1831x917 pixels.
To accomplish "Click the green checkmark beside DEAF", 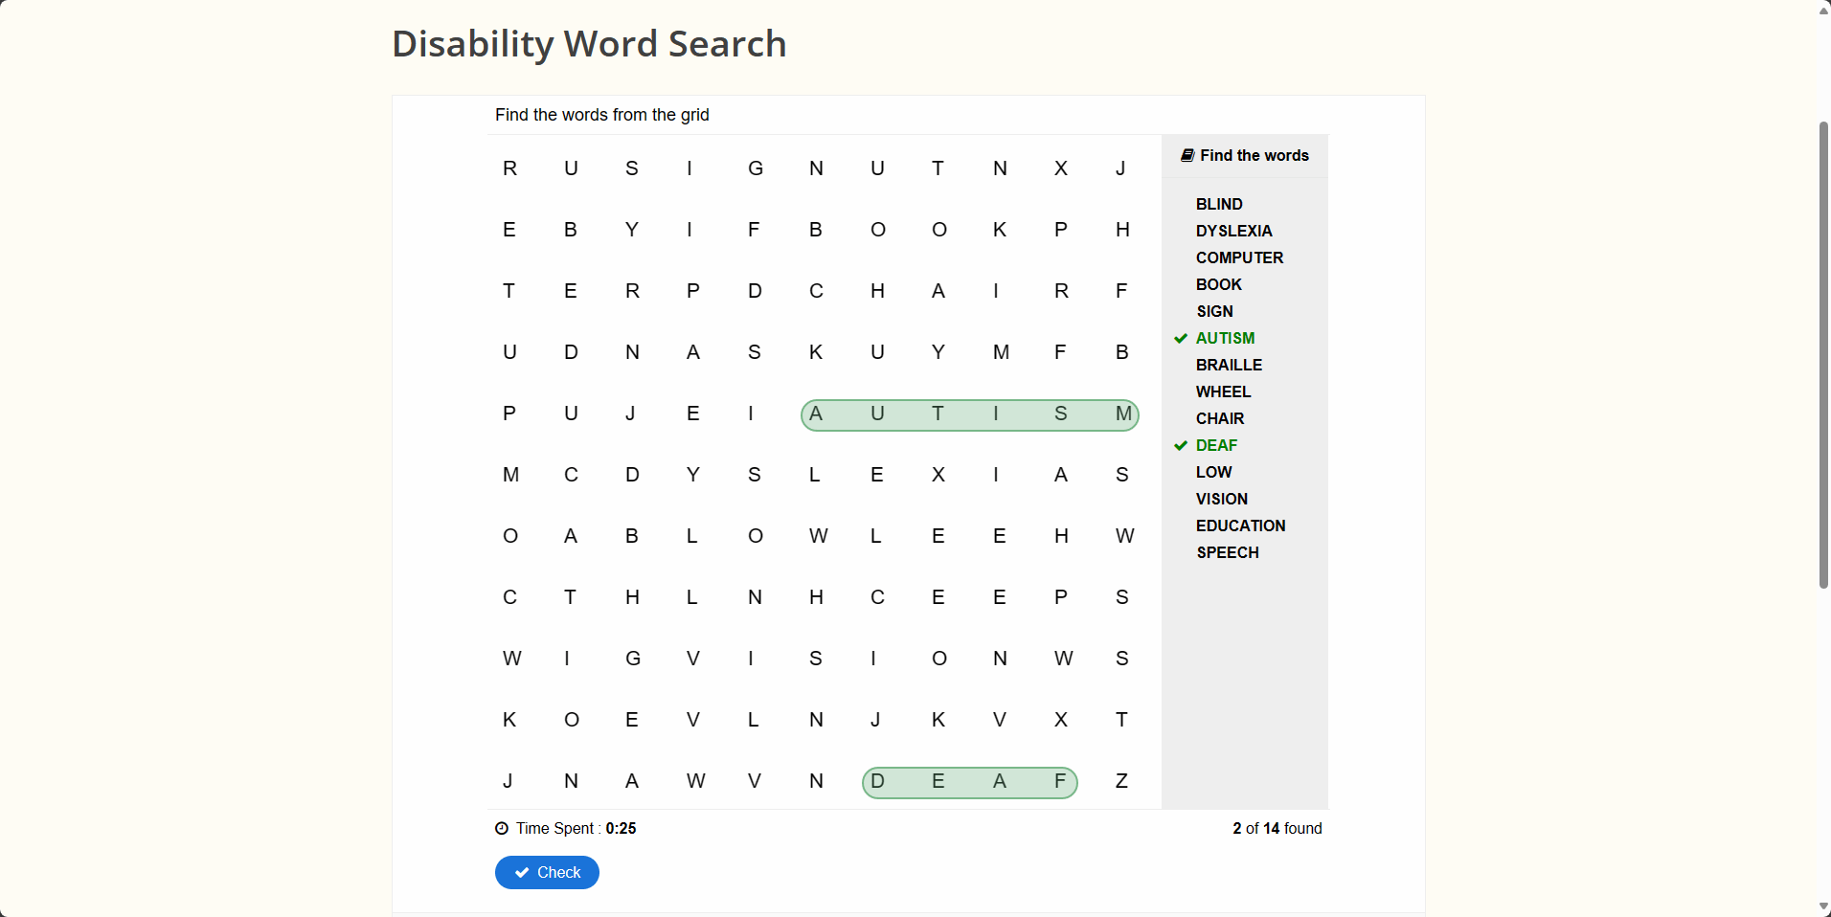I will (1180, 445).
